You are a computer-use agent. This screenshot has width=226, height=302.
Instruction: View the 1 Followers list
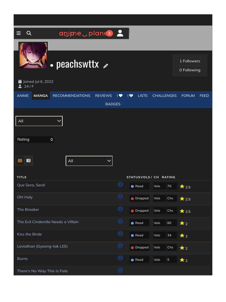click(x=190, y=61)
